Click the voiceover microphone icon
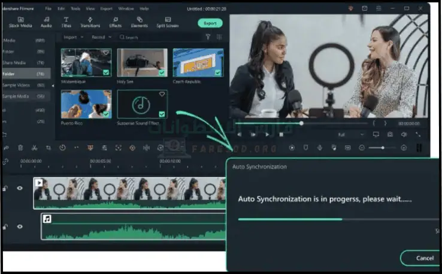The width and height of the screenshot is (442, 274). (320, 148)
